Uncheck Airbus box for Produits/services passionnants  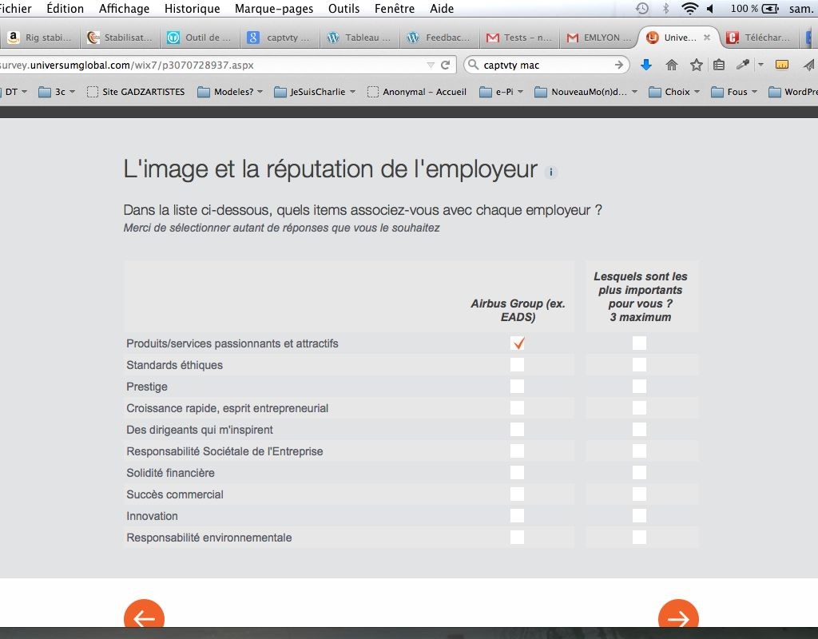(x=518, y=343)
